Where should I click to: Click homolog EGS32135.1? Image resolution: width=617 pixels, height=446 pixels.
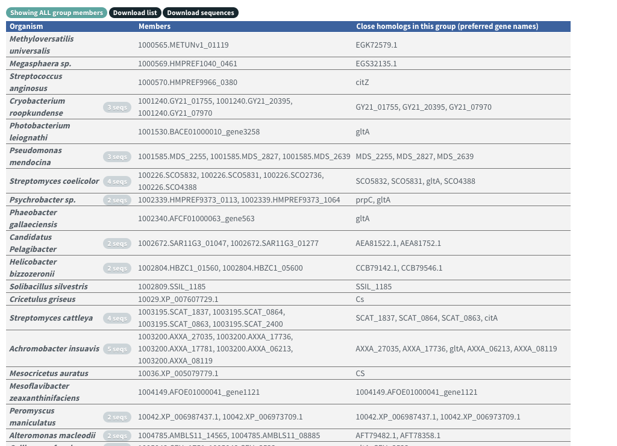click(x=376, y=63)
